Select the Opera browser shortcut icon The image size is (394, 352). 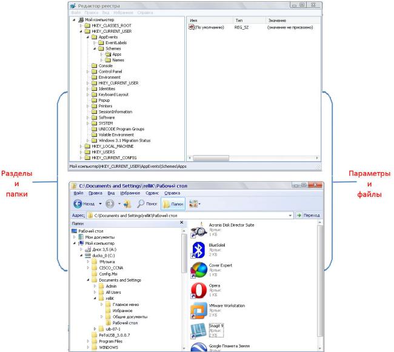pyautogui.click(x=198, y=290)
